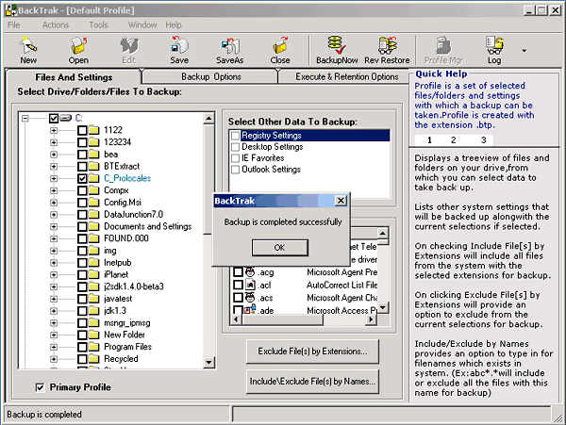The width and height of the screenshot is (566, 425).
Task: Expand the BTExtract folder node
Action: pyautogui.click(x=54, y=166)
